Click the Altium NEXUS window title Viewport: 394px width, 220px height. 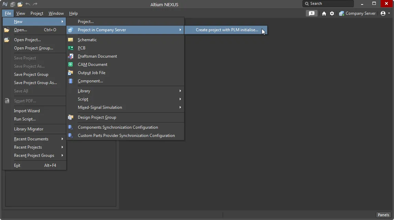pyautogui.click(x=164, y=4)
